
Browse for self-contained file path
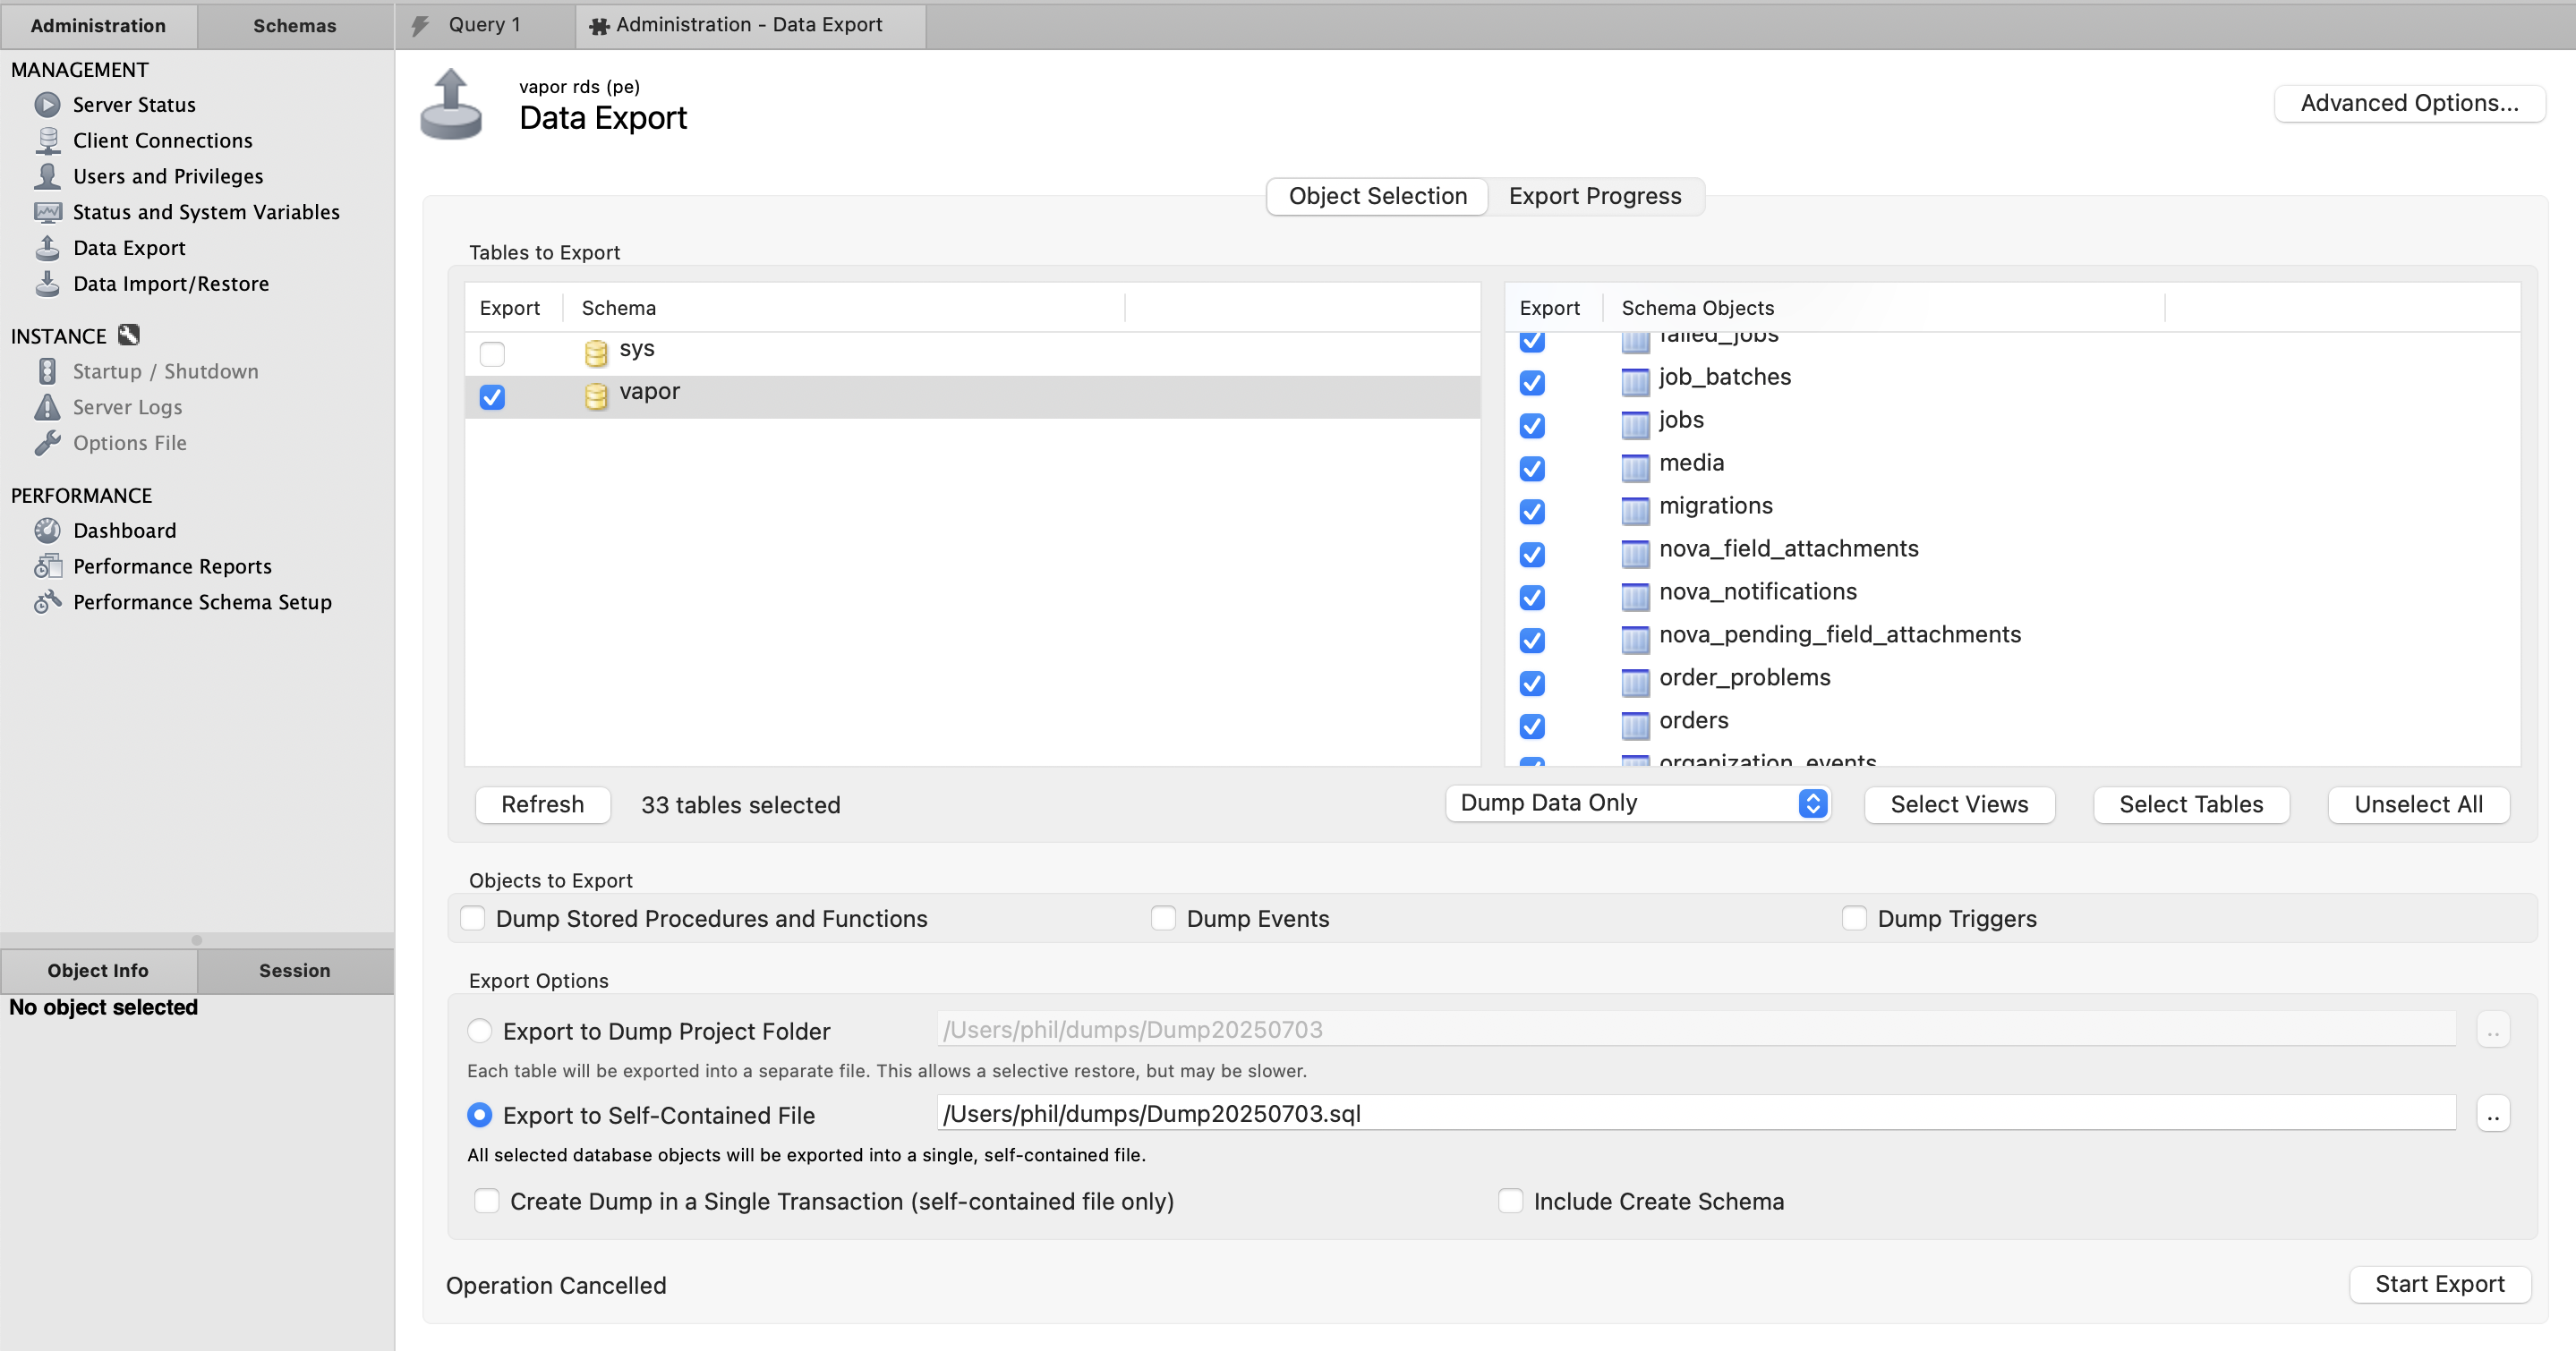(2493, 1114)
